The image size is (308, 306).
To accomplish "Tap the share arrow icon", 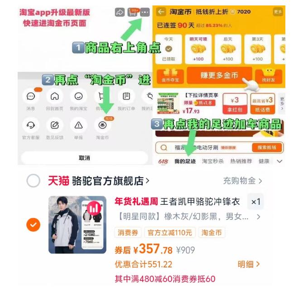I will click(x=120, y=12).
